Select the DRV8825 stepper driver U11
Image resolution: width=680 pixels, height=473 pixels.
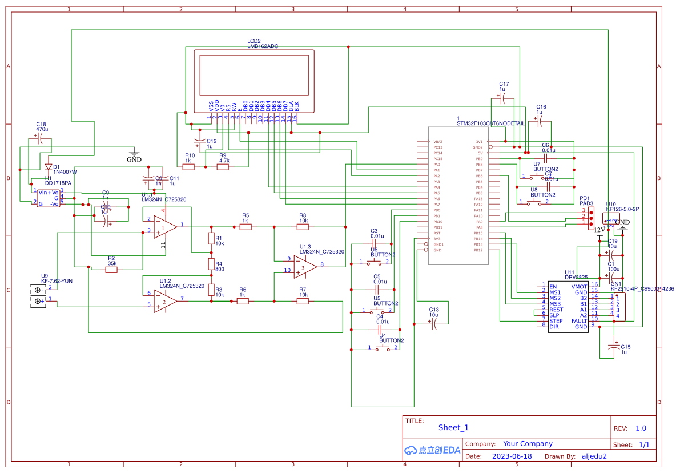(568, 306)
